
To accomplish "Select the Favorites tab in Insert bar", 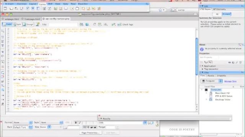I will coord(83,4).
